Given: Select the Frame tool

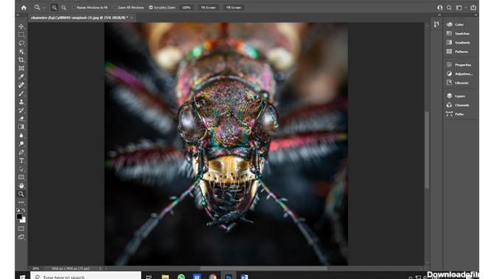Looking at the screenshot, I should pos(21,68).
